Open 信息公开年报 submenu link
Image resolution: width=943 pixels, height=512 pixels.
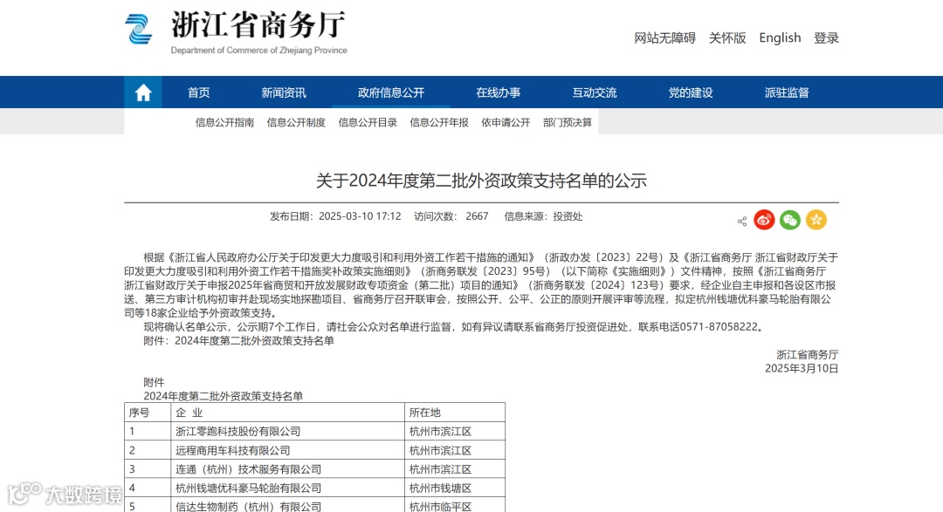439,123
